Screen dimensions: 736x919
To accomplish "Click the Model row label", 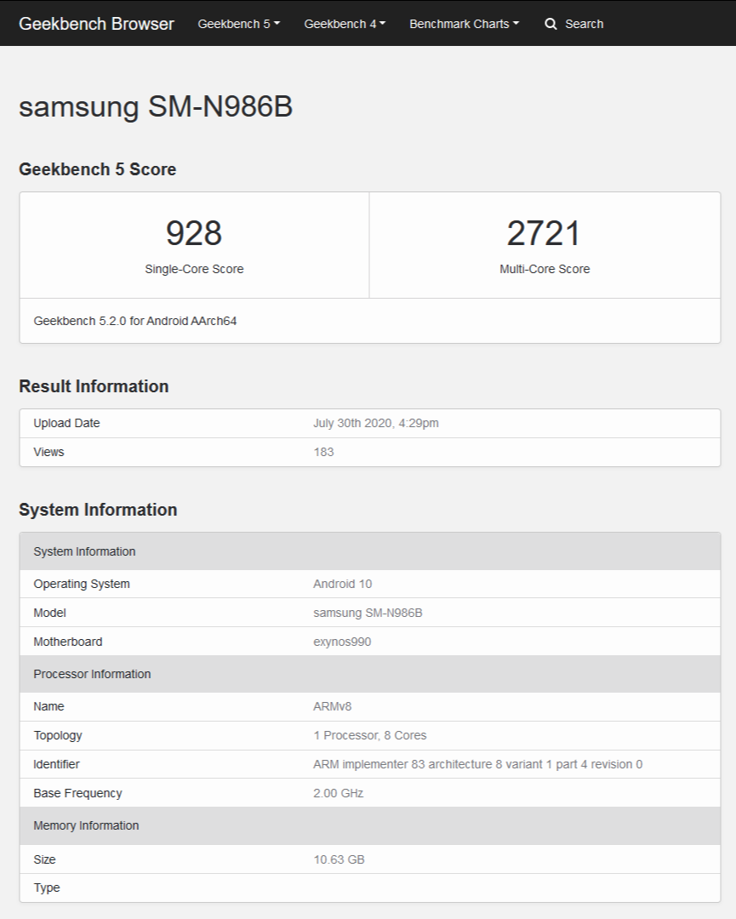I will (50, 613).
